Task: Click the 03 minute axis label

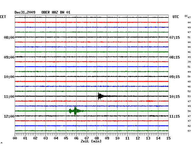Action: click(45, 138)
